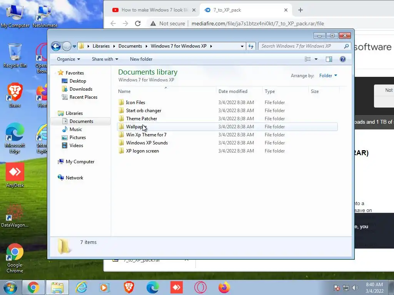Open the Share with menu

(105, 59)
